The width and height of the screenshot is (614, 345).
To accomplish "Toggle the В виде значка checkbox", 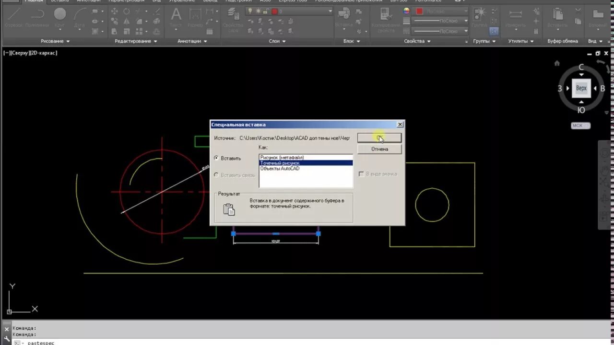I will pyautogui.click(x=362, y=174).
